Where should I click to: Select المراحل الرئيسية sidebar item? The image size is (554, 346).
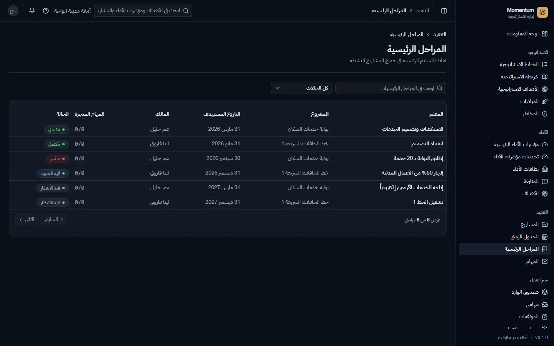505,249
